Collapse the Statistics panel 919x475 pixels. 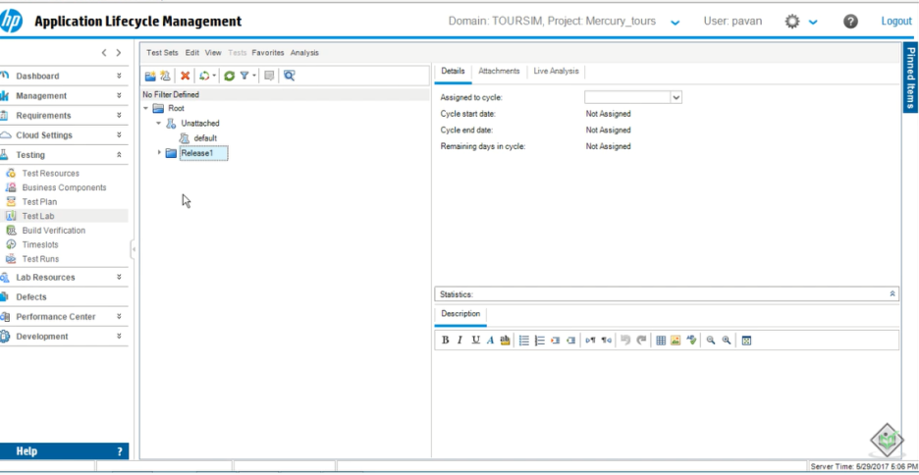[892, 294]
